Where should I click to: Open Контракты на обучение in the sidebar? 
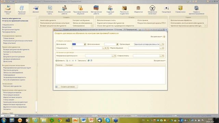(x=12, y=52)
